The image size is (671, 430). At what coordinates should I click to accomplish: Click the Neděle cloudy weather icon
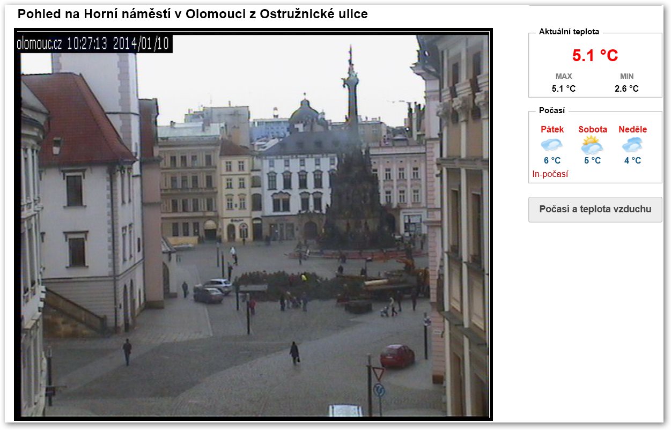click(x=632, y=145)
